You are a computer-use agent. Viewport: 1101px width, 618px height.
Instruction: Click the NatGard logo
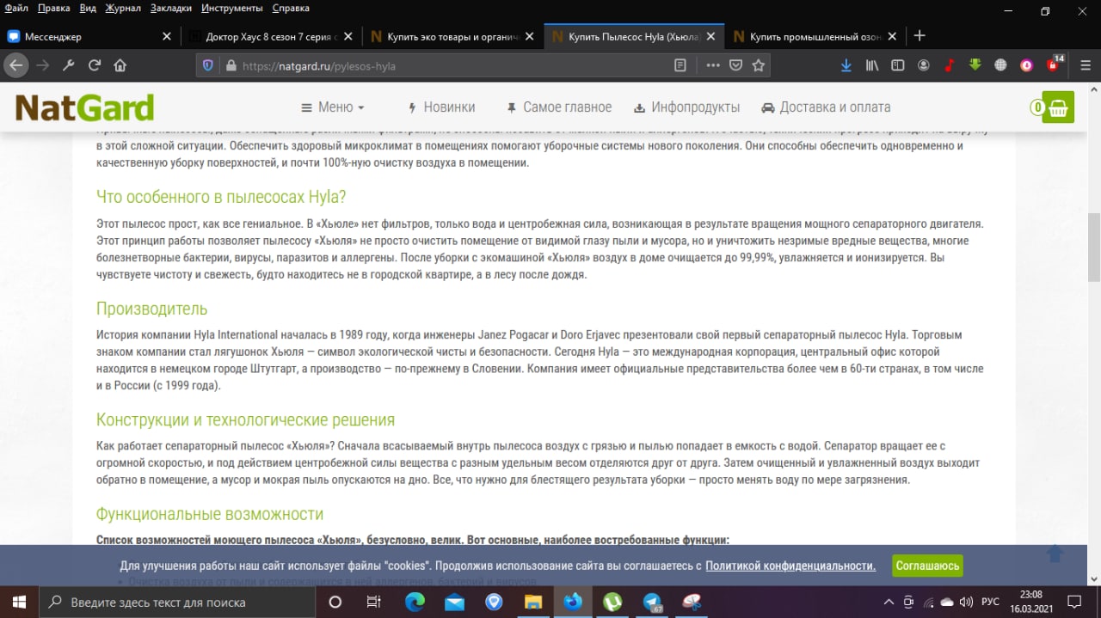84,107
